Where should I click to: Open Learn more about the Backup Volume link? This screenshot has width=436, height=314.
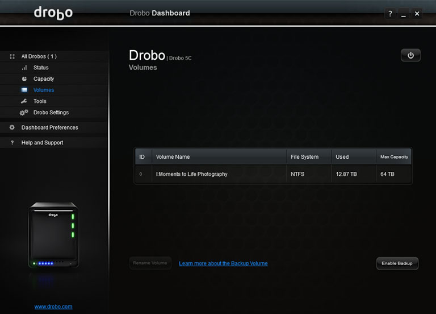pyautogui.click(x=223, y=263)
